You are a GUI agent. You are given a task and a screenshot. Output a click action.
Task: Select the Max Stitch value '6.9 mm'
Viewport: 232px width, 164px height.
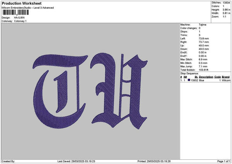click(203, 60)
